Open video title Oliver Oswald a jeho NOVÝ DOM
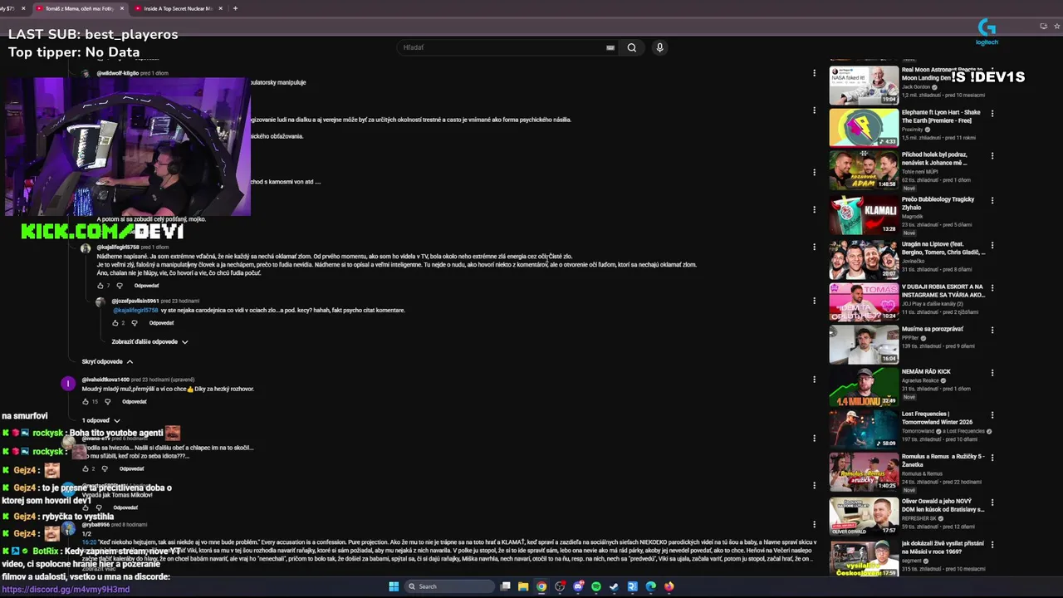The image size is (1063, 598). click(943, 505)
